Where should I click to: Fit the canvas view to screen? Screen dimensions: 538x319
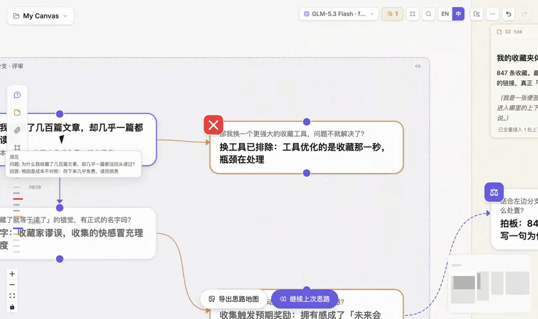tap(12, 296)
